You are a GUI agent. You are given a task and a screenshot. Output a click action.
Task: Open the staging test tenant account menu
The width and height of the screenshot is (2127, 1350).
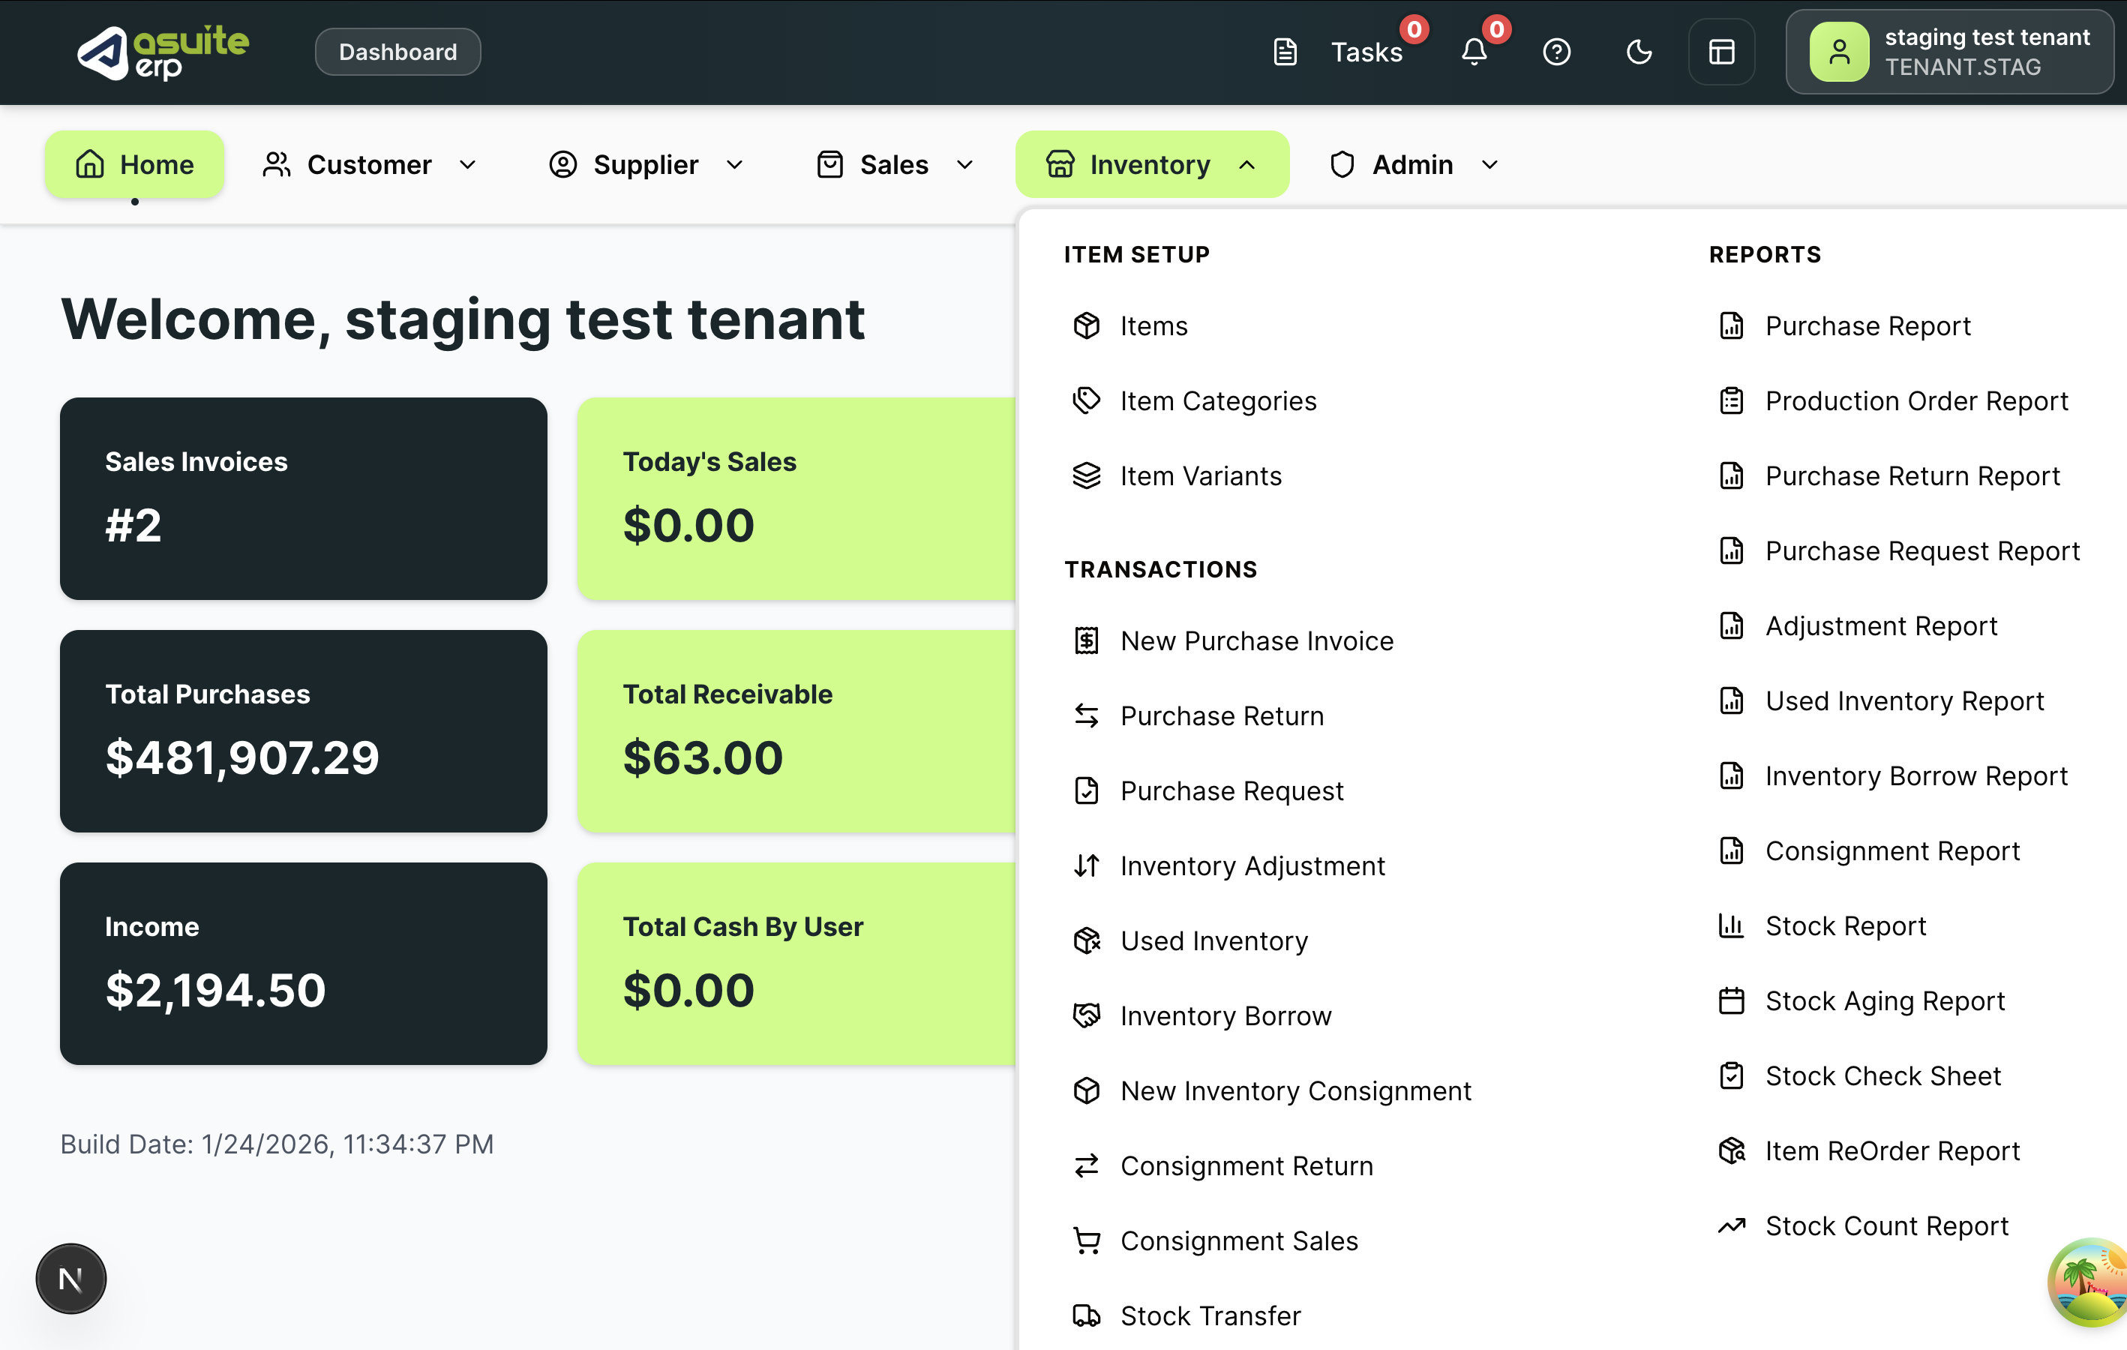coord(1949,52)
